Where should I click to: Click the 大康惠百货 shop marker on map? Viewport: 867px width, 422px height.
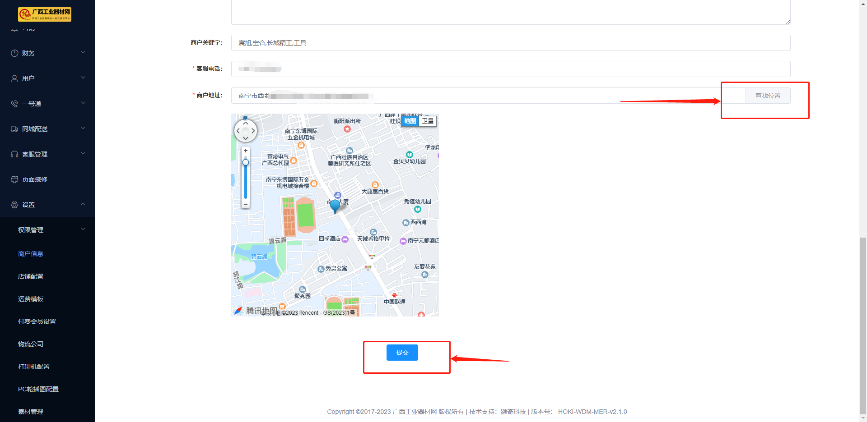tap(375, 185)
